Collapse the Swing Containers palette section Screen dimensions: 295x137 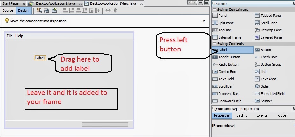tap(214, 10)
